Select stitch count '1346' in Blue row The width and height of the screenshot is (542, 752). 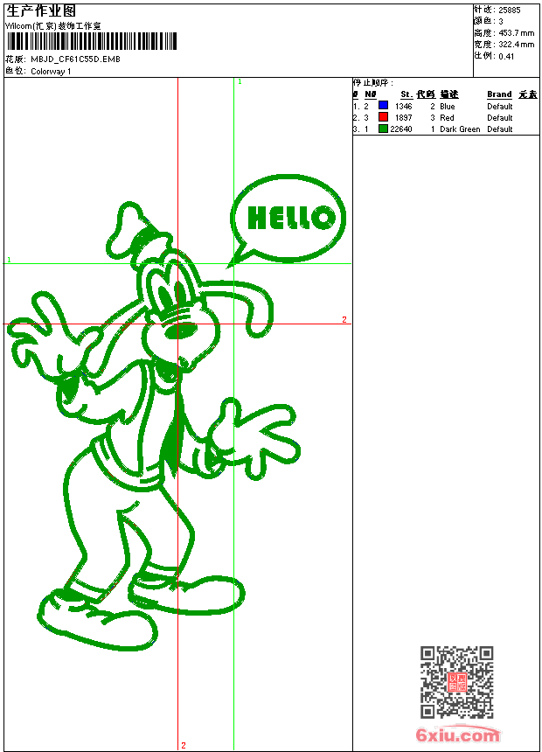click(x=403, y=106)
